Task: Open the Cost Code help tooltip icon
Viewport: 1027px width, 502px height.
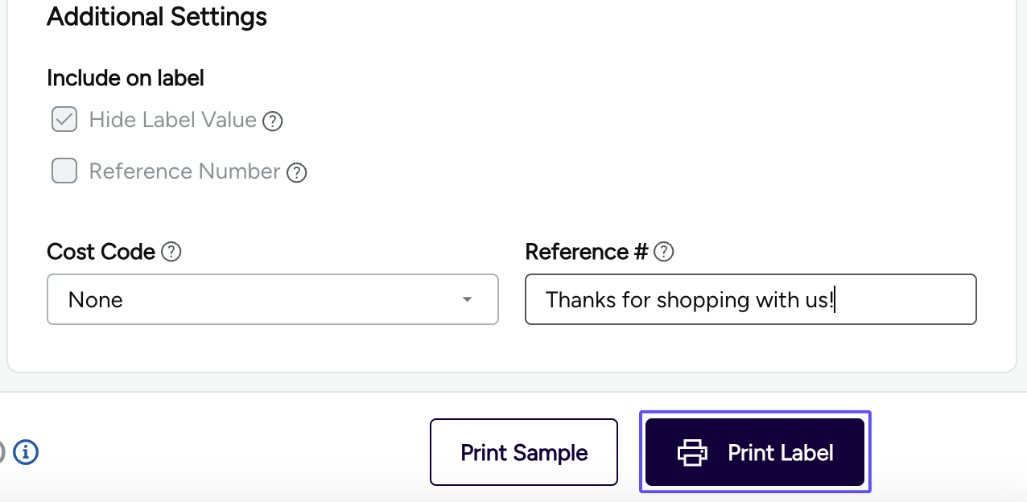Action: click(x=171, y=252)
